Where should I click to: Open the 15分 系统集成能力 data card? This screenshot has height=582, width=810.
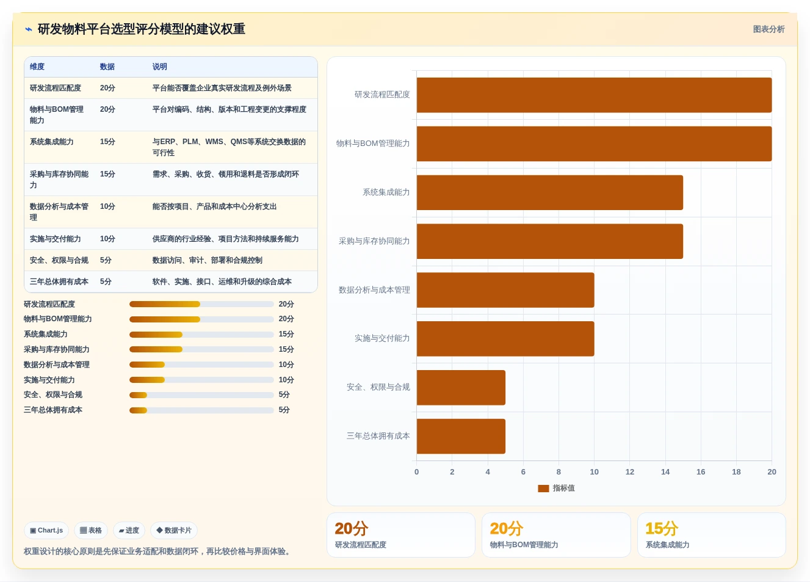click(712, 535)
